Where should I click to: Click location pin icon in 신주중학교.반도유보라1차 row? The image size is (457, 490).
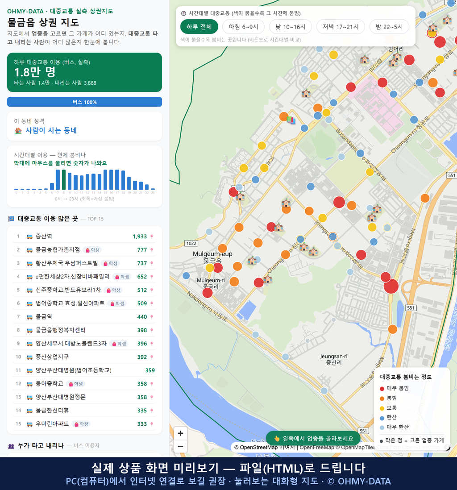pyautogui.click(x=152, y=291)
